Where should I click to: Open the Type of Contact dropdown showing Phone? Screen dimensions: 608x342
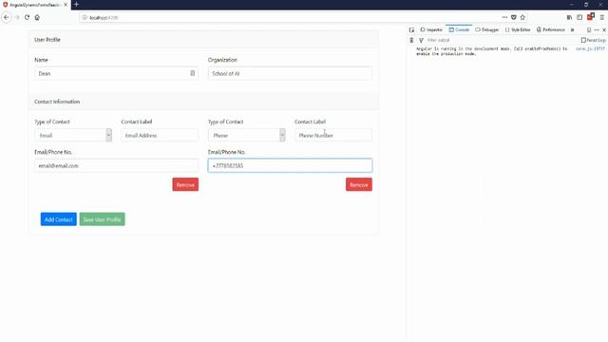[247, 135]
